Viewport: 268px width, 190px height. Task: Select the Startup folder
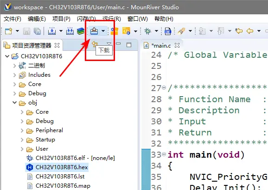click(x=45, y=140)
